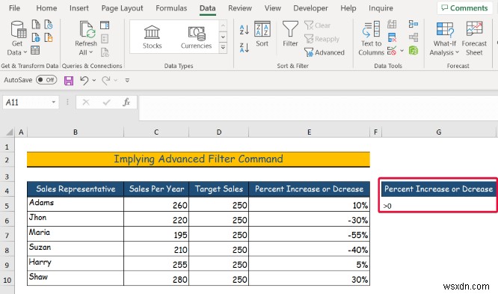This screenshot has width=498, height=294.
Task: Click From Web icon
Action: [x=36, y=37]
